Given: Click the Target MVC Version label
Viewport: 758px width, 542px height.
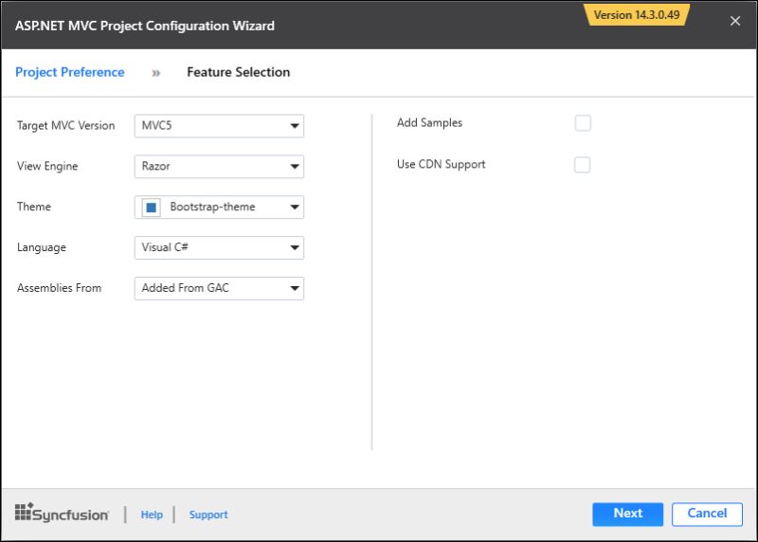Looking at the screenshot, I should [x=65, y=126].
